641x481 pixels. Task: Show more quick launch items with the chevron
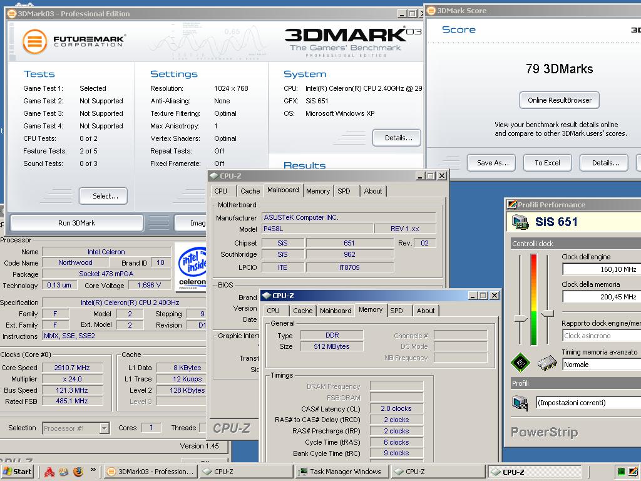tap(93, 469)
